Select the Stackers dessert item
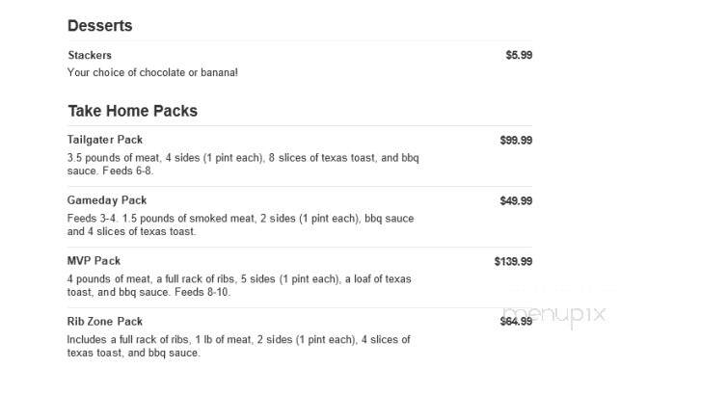Image resolution: width=727 pixels, height=394 pixels. pos(90,55)
